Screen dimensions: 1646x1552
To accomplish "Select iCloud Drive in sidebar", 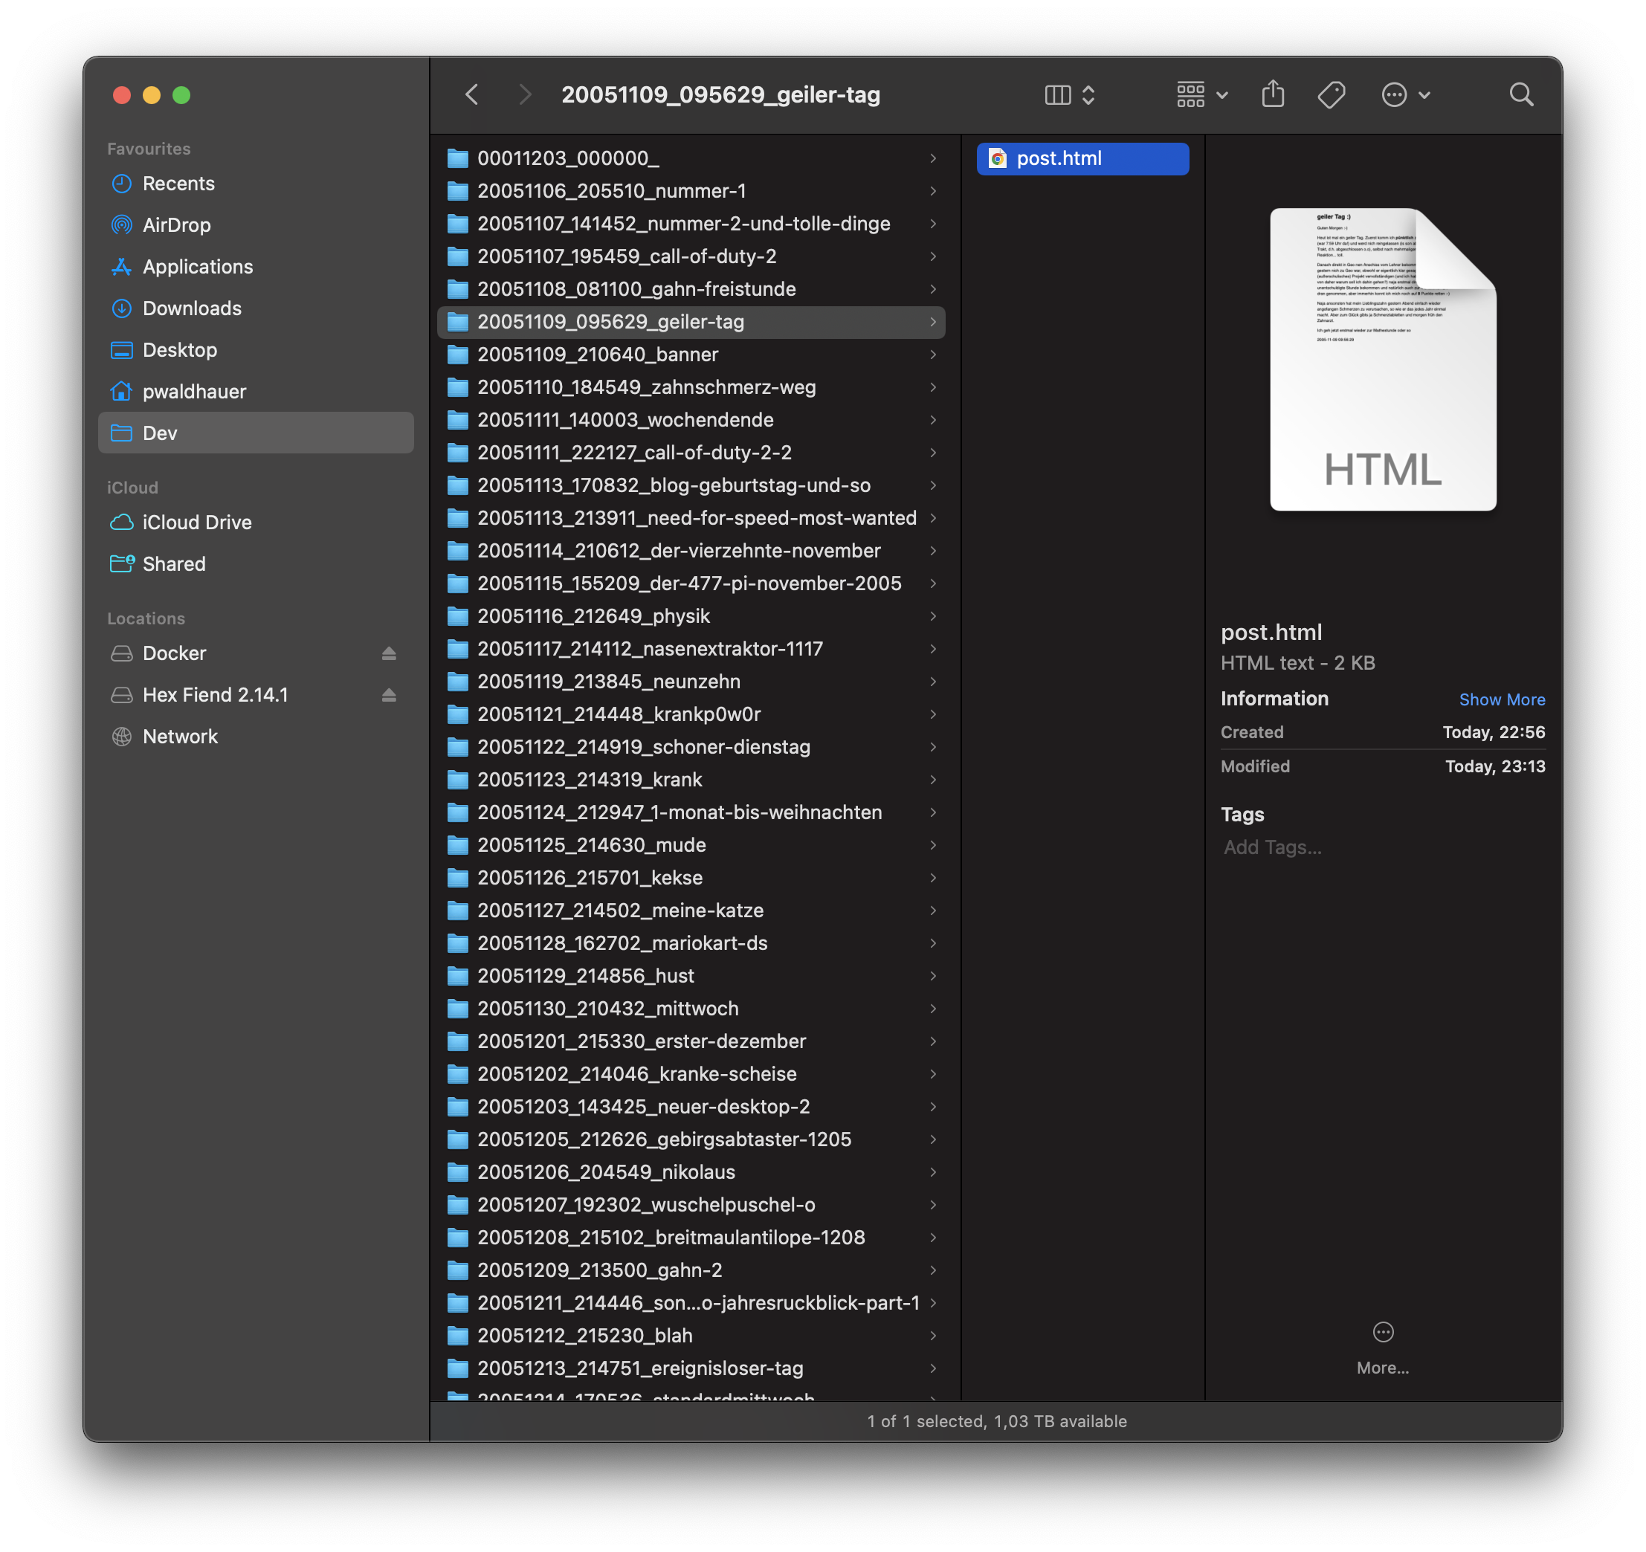I will click(x=197, y=523).
